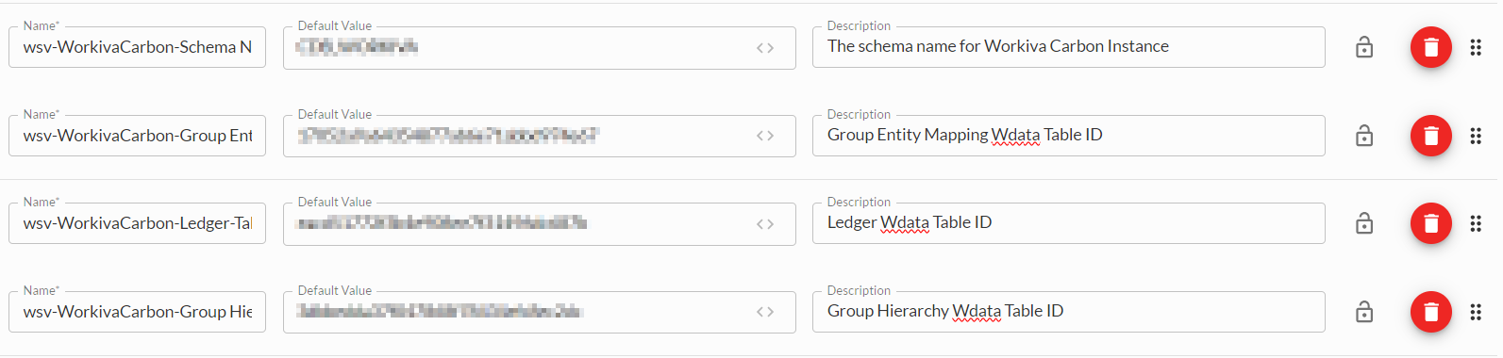Toggle the lock on Schema Name row
This screenshot has width=1503, height=358.
coord(1364,47)
